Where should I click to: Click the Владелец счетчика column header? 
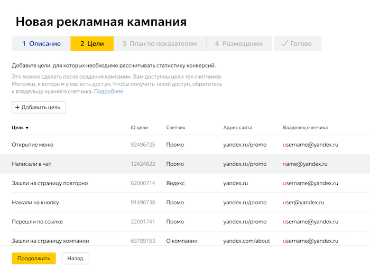305,128
